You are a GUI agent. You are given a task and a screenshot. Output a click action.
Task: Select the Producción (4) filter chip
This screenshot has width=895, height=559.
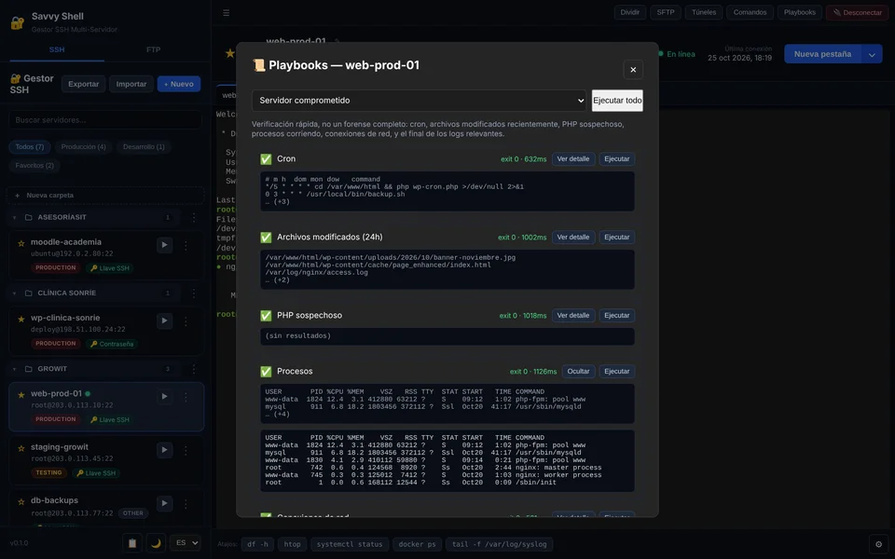[83, 147]
